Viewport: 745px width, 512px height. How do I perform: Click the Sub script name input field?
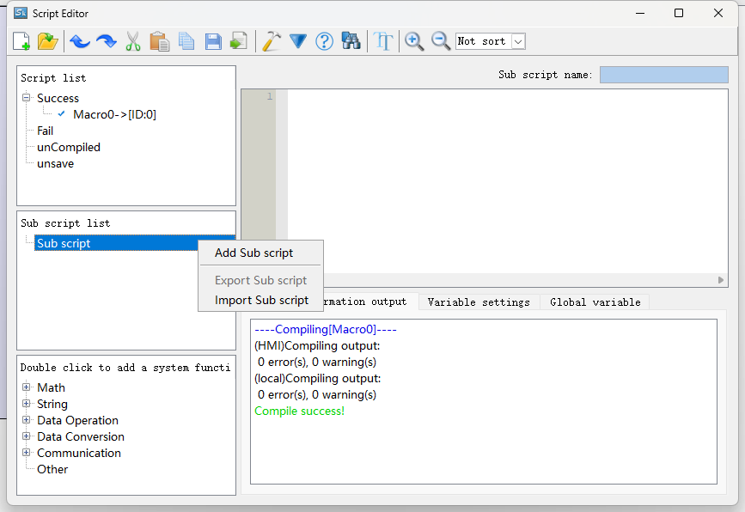pos(663,75)
